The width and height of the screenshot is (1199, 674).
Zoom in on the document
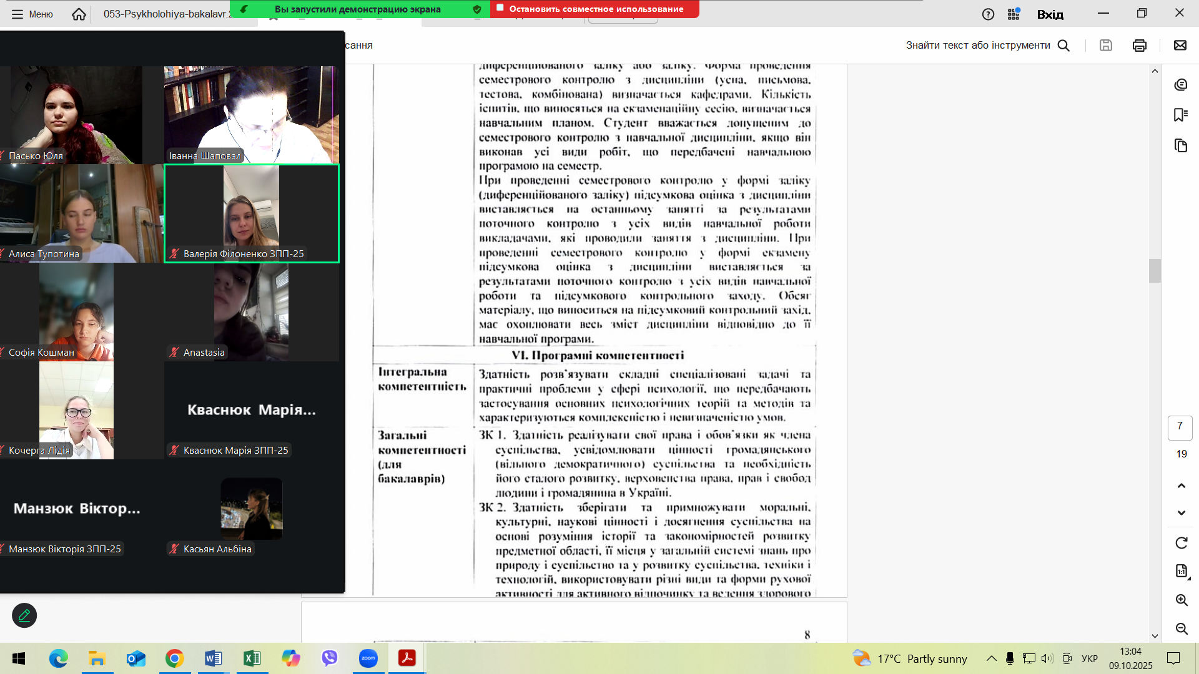[x=1182, y=601]
